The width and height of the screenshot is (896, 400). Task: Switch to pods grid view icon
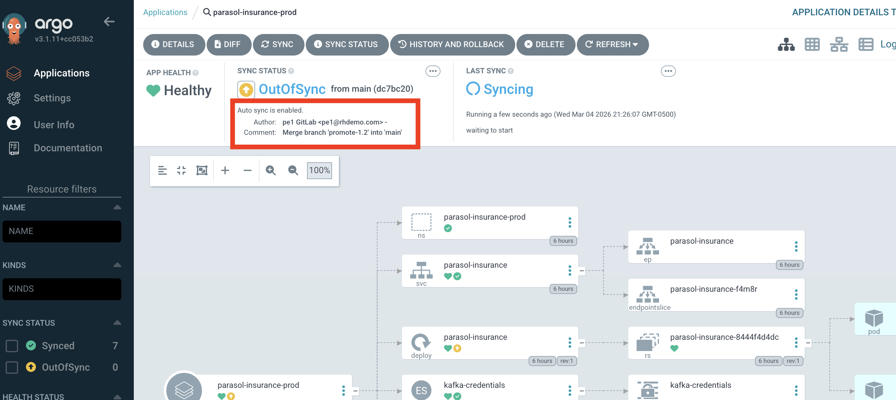click(x=812, y=44)
